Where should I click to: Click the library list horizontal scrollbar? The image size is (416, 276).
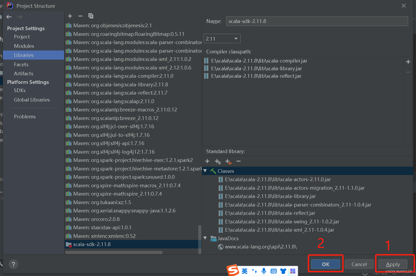point(114,252)
